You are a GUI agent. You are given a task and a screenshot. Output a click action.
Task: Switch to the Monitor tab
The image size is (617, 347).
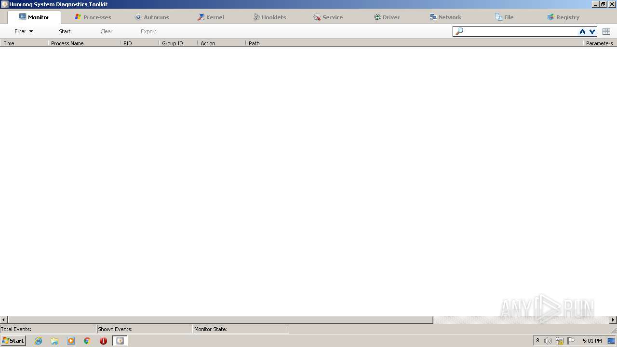(x=34, y=17)
